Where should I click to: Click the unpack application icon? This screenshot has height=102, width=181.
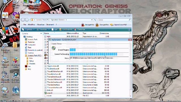45,93
